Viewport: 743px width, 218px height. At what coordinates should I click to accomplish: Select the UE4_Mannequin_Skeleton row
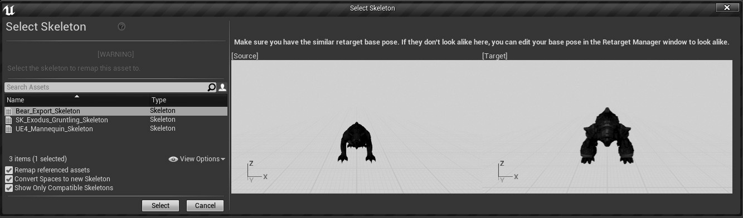(x=116, y=129)
